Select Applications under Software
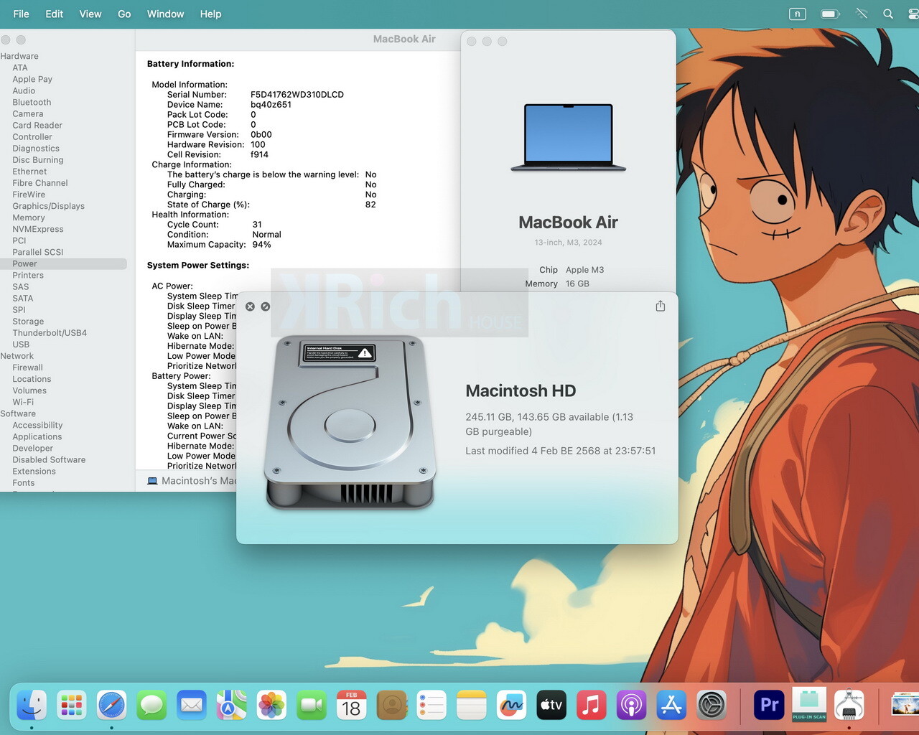 point(37,436)
